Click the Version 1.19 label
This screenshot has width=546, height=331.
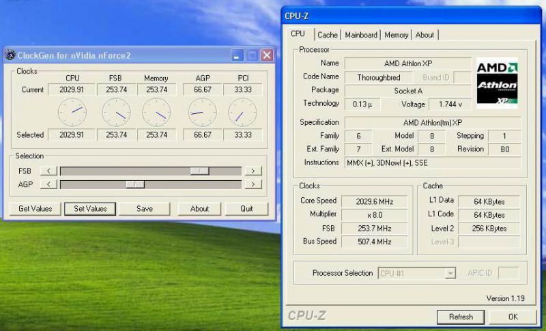[505, 298]
